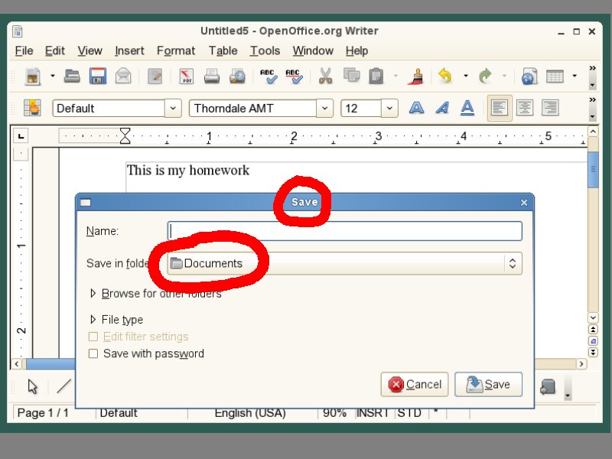Click the Cancel button in Save dialog
The image size is (612, 459).
pos(415,384)
